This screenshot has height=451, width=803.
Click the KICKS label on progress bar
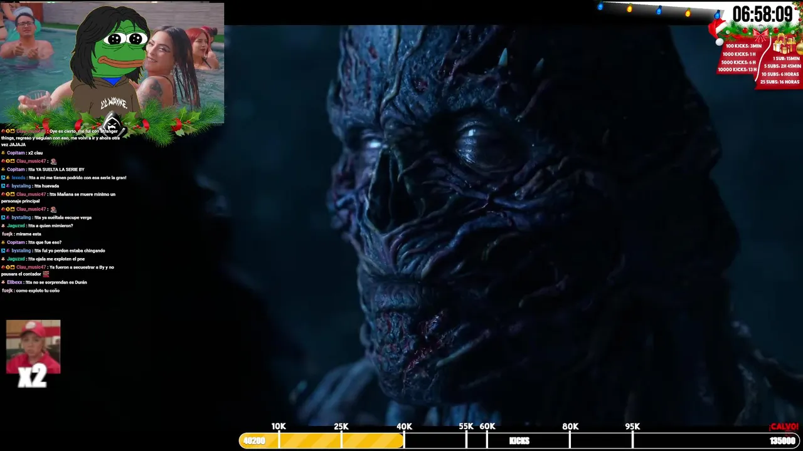519,441
